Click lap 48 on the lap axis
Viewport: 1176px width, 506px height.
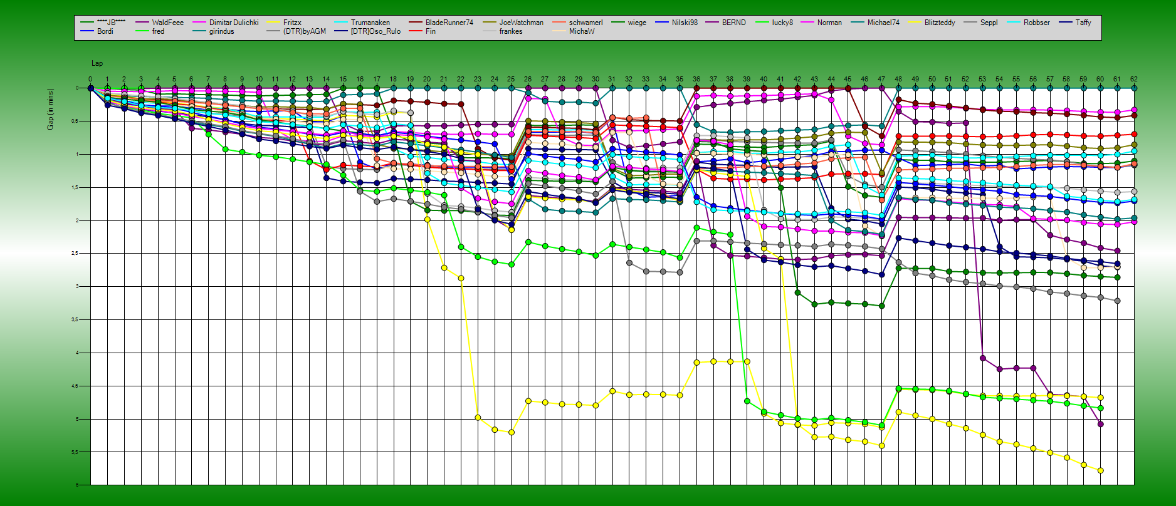pyautogui.click(x=898, y=80)
